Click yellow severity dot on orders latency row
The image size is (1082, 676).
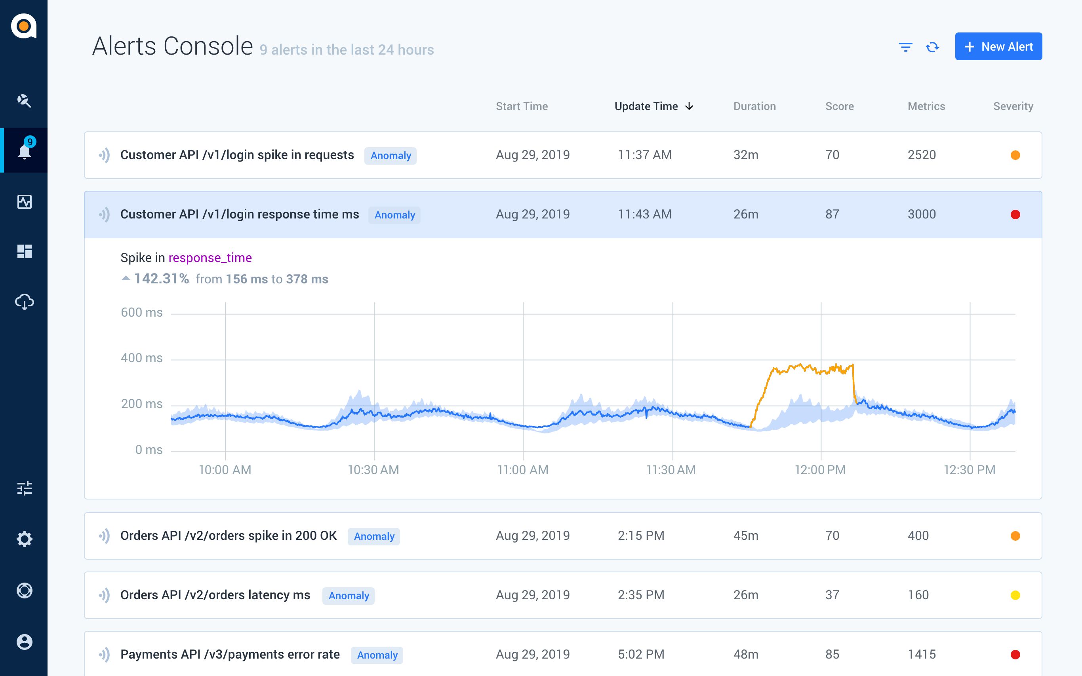1015,595
